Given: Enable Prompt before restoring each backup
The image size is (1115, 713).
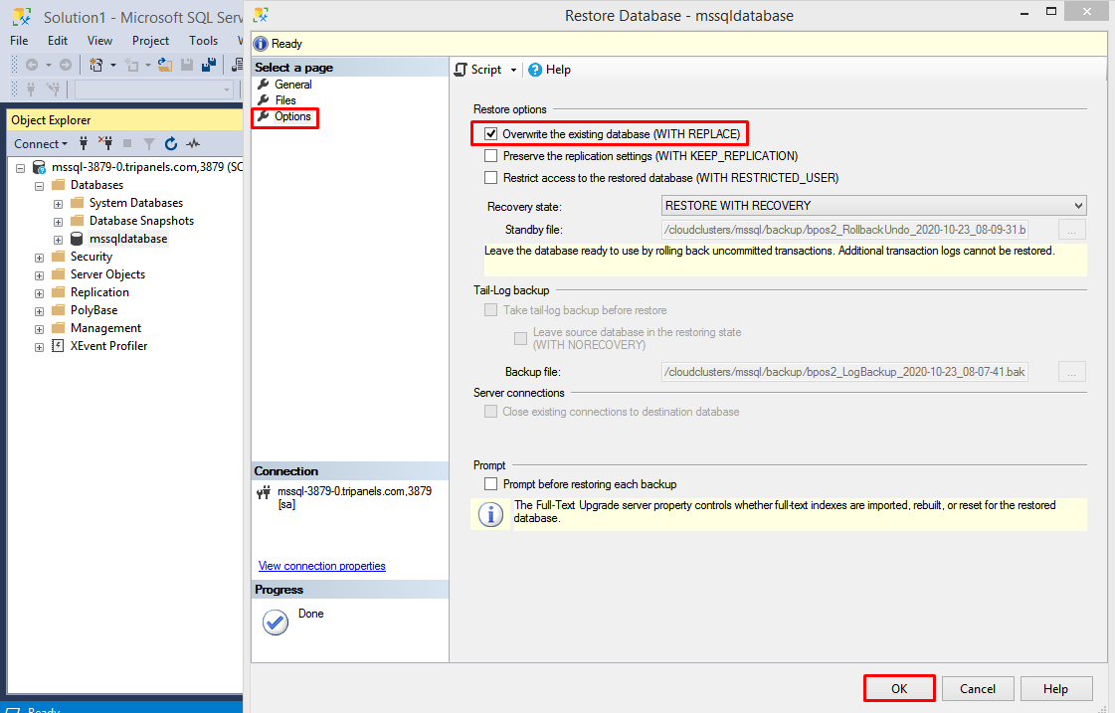Looking at the screenshot, I should pyautogui.click(x=490, y=484).
